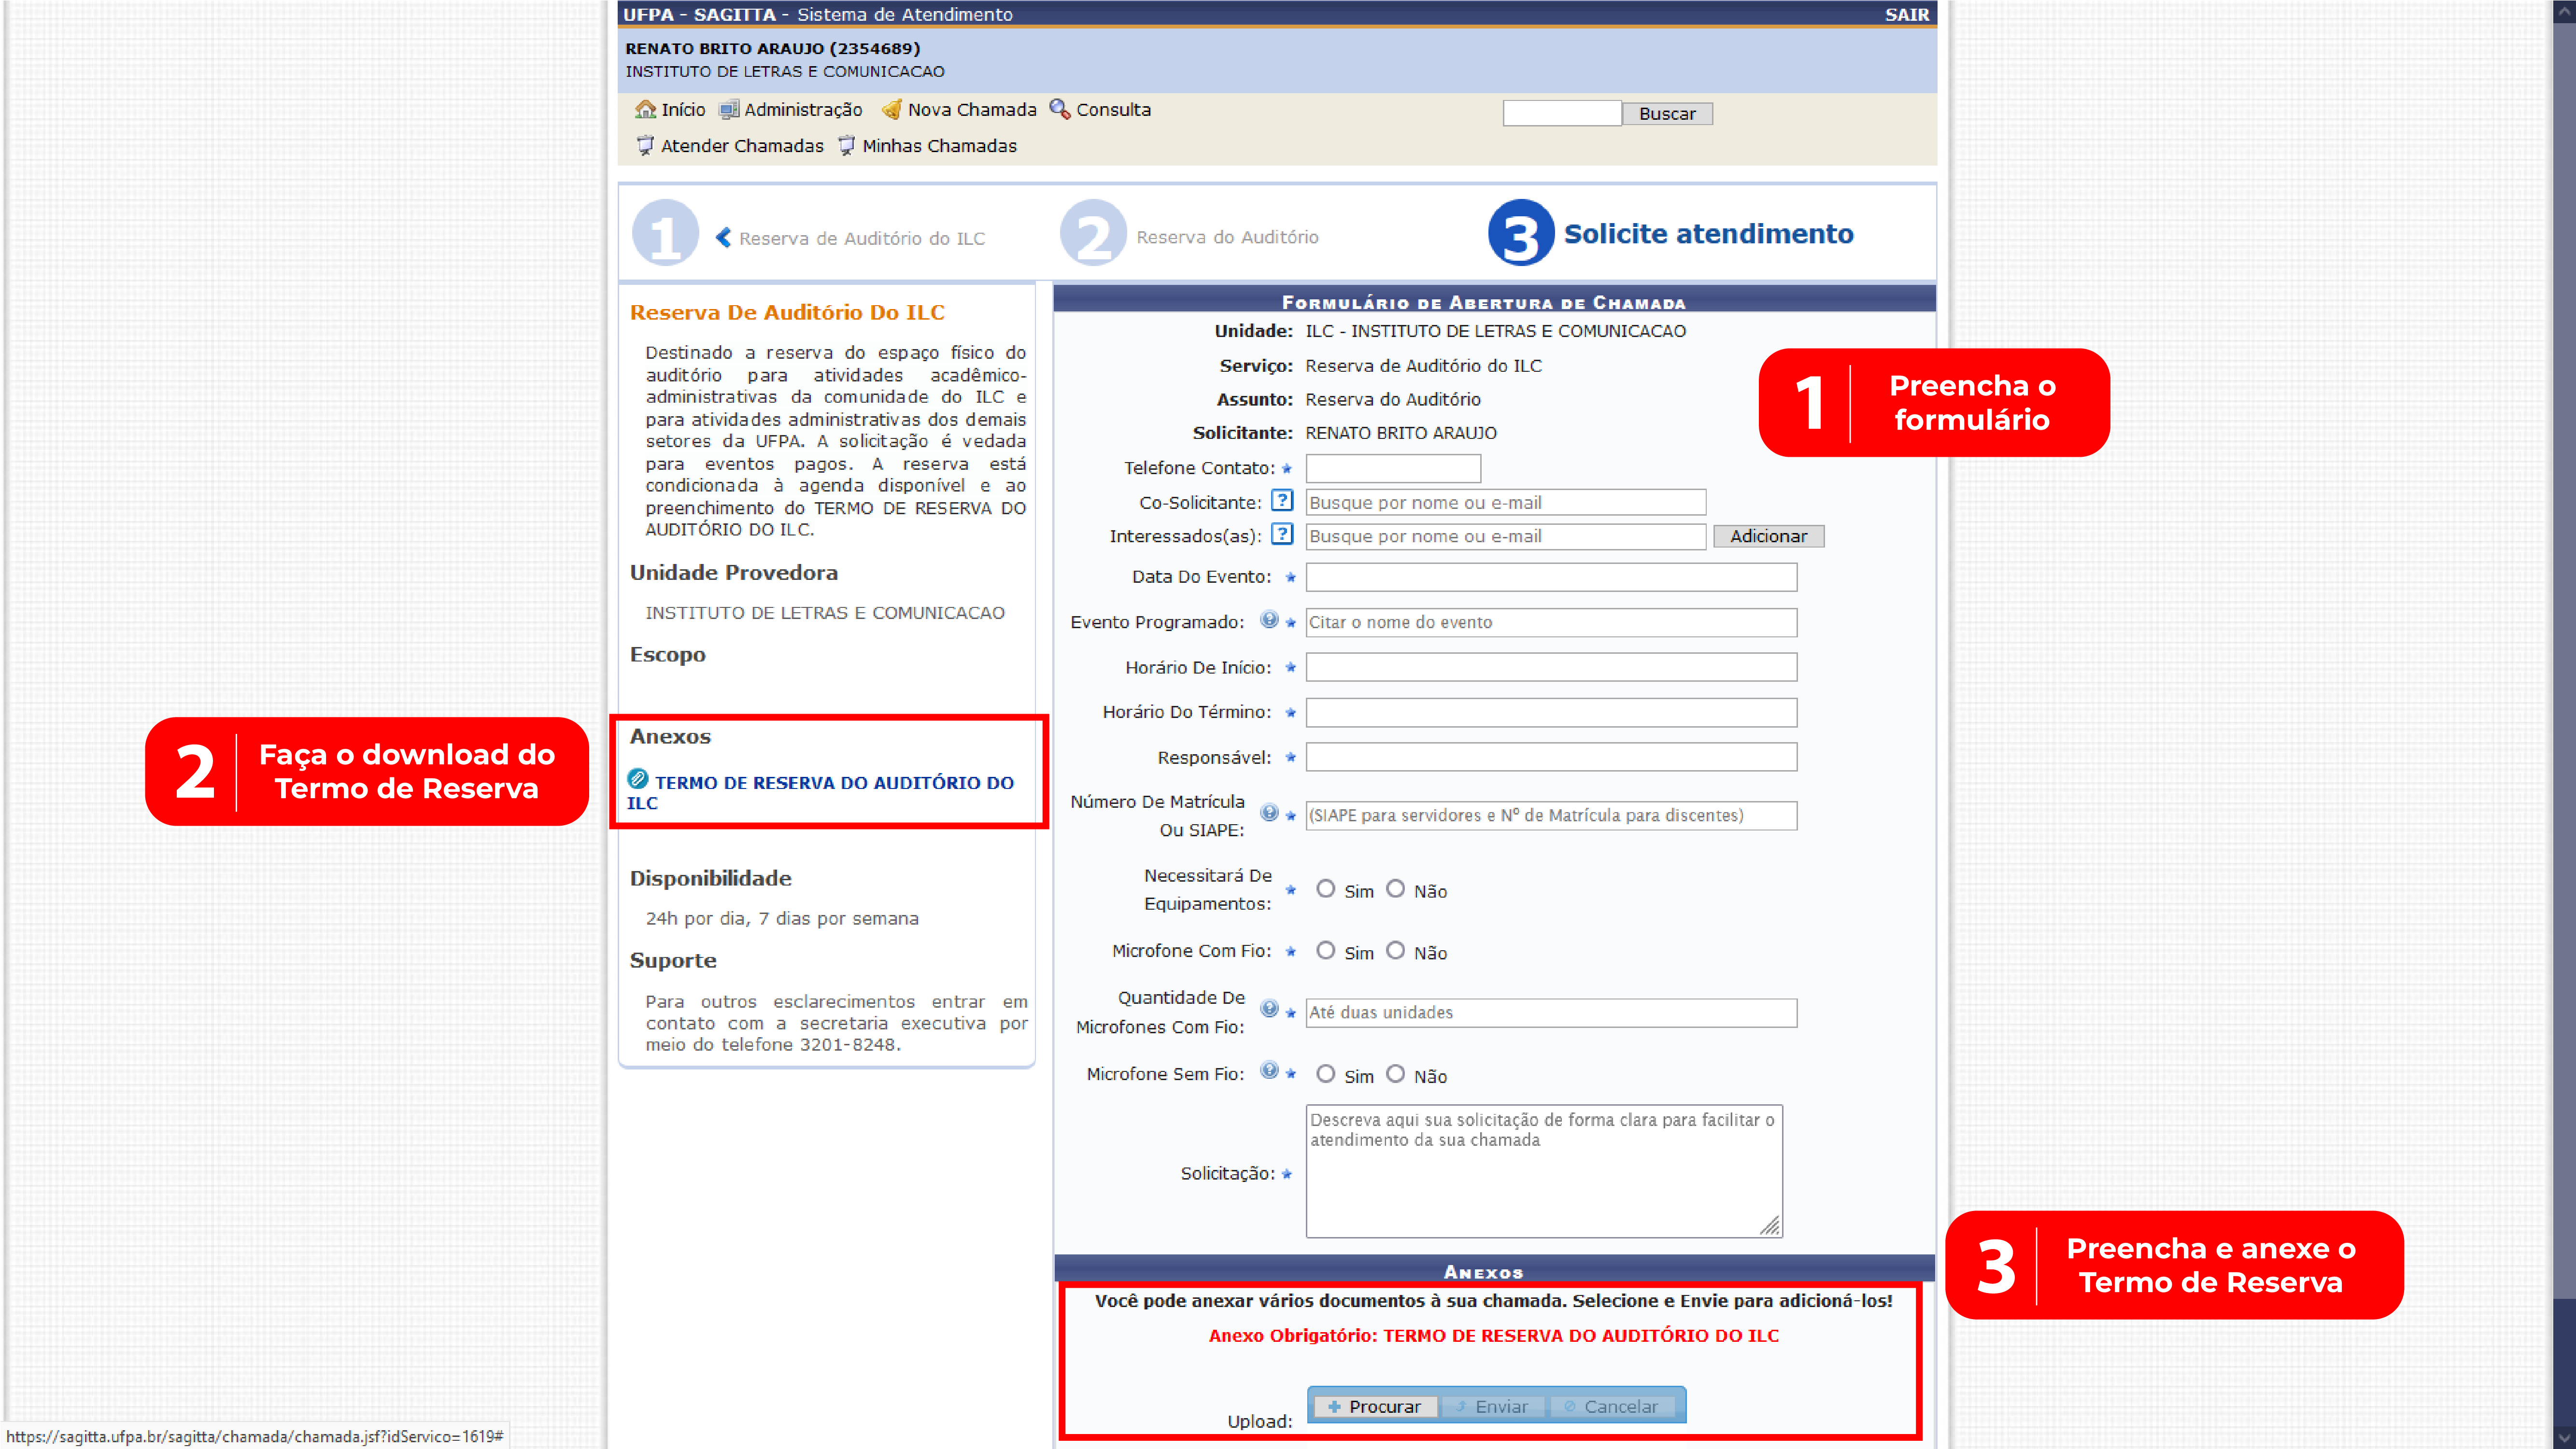
Task: Go back to step 1 Reserva de Auditório do ILC
Action: [862, 238]
